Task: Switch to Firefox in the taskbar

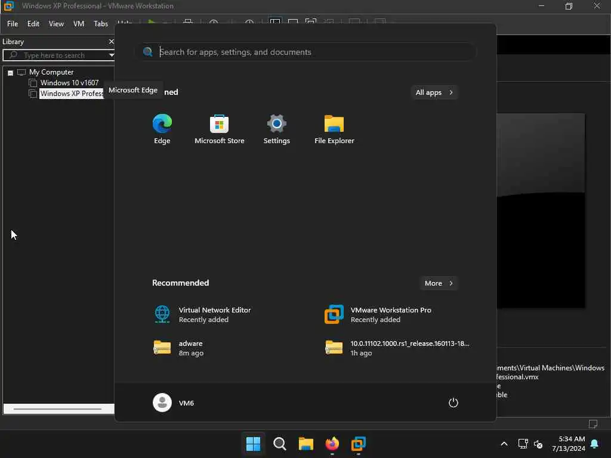Action: [x=332, y=444]
